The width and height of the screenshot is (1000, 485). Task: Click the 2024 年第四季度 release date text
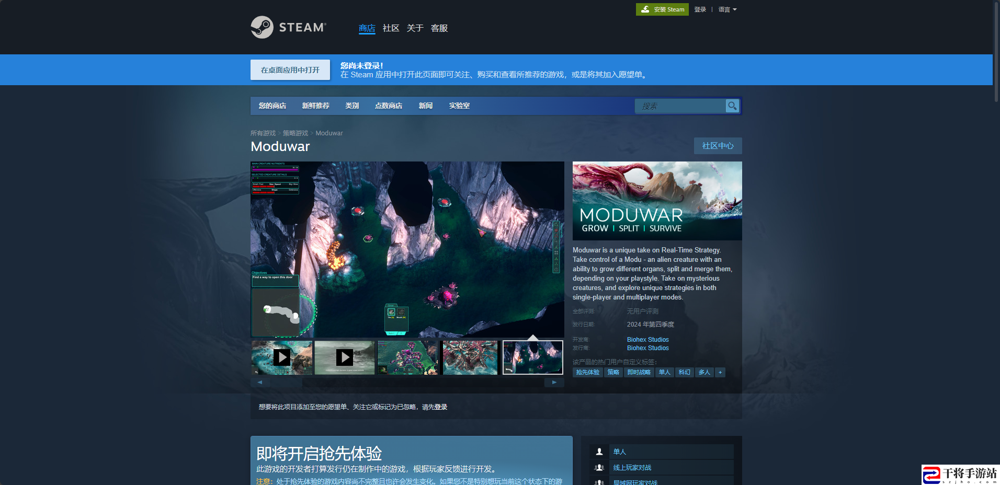651,325
